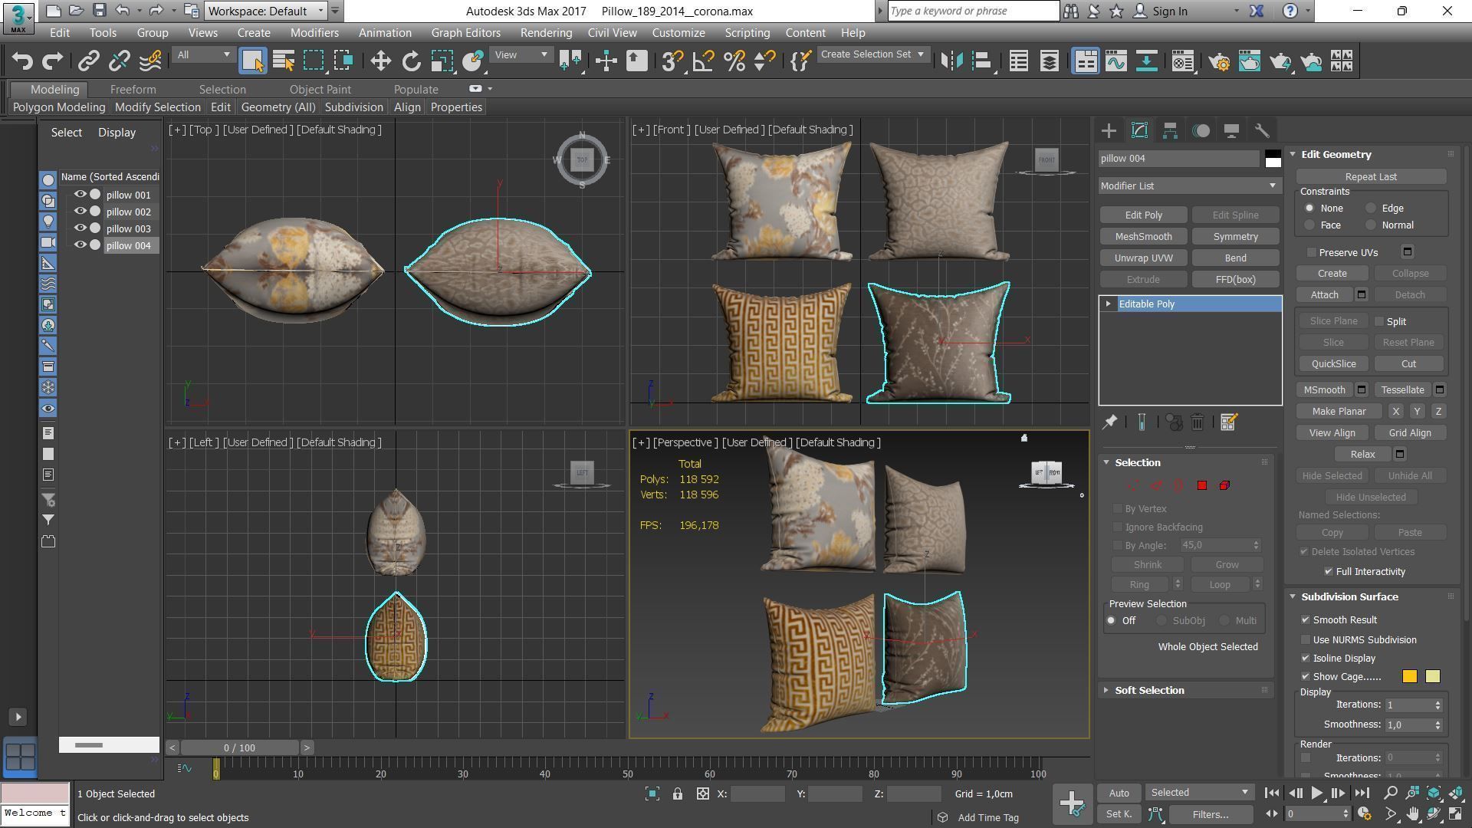Viewport: 1472px width, 828px height.
Task: Click the Undo arrow in main toolbar
Action: click(22, 61)
